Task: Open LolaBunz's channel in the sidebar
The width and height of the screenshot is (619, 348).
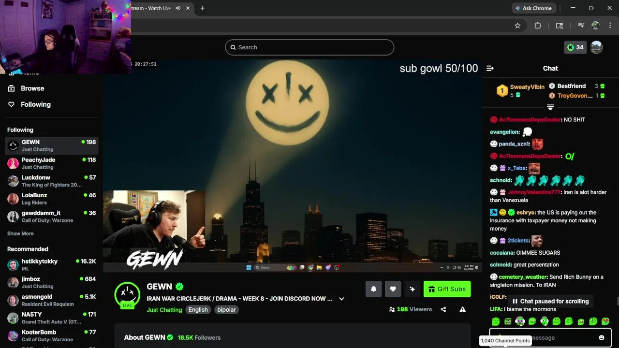Action: [51, 199]
